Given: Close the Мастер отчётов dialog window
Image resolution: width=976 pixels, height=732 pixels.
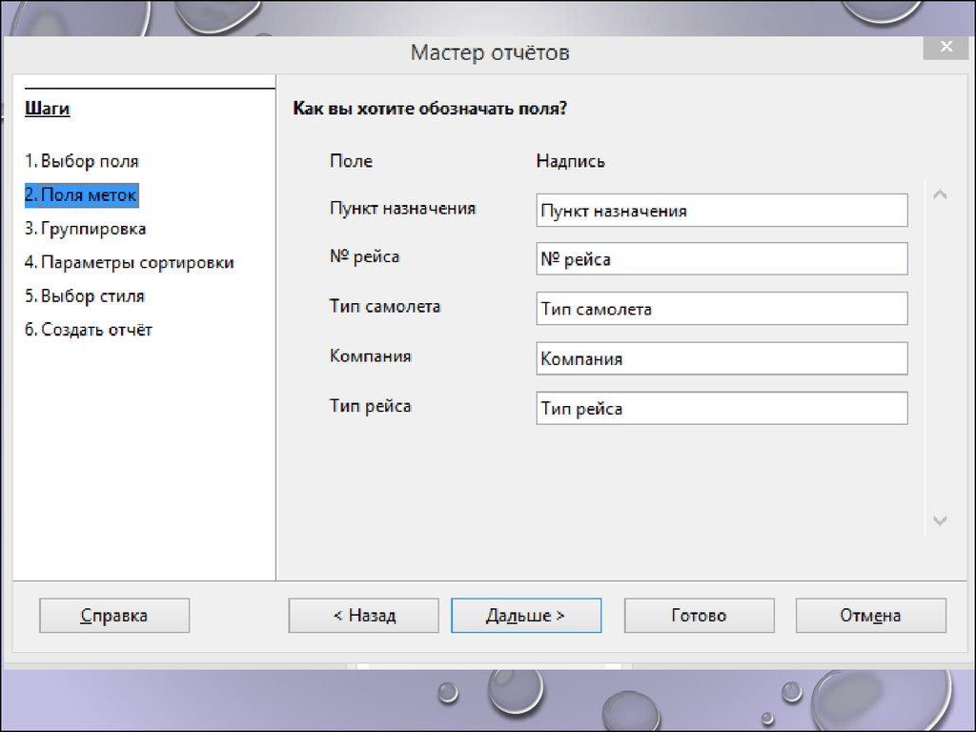Looking at the screenshot, I should click(x=945, y=49).
